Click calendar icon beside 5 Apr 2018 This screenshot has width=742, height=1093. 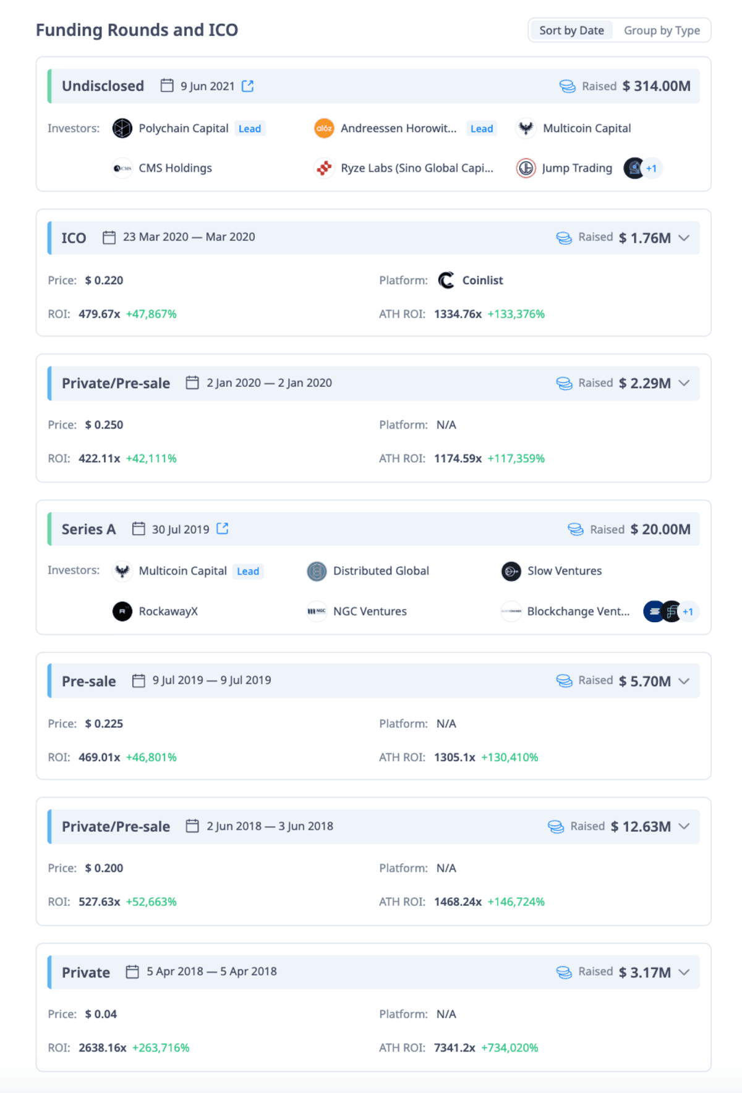click(132, 972)
